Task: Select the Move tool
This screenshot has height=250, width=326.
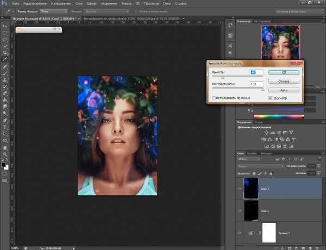Action: [4, 26]
